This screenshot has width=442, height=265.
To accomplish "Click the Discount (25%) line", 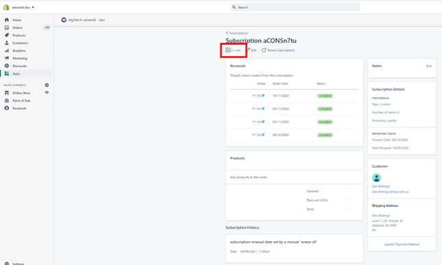I will pyautogui.click(x=317, y=200).
